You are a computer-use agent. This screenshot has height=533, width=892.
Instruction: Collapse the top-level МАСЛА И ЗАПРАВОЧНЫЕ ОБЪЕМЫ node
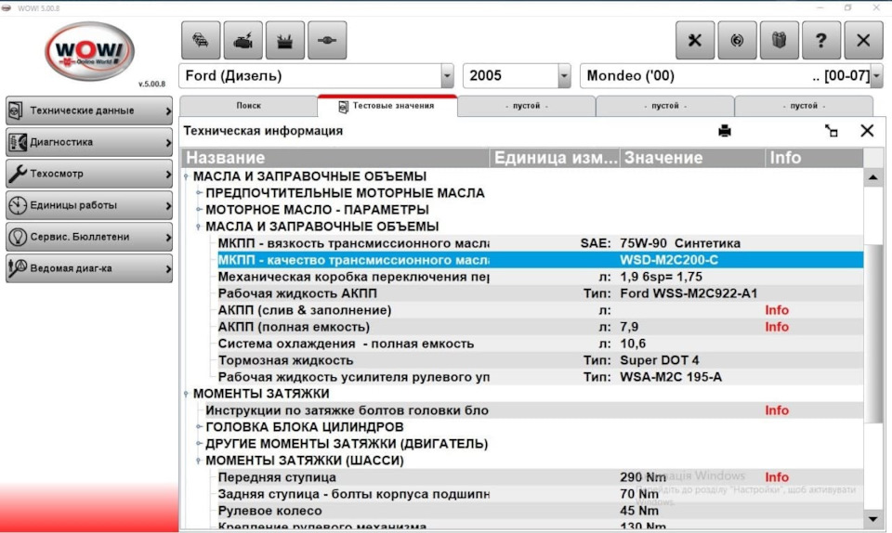(186, 176)
